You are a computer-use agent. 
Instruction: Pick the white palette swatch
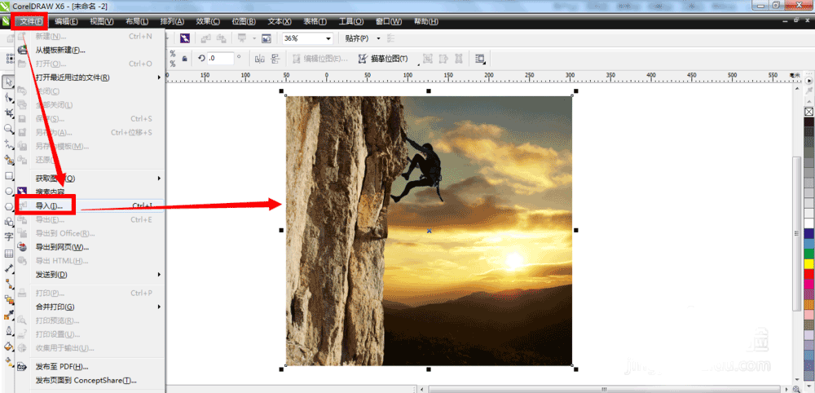point(808,223)
